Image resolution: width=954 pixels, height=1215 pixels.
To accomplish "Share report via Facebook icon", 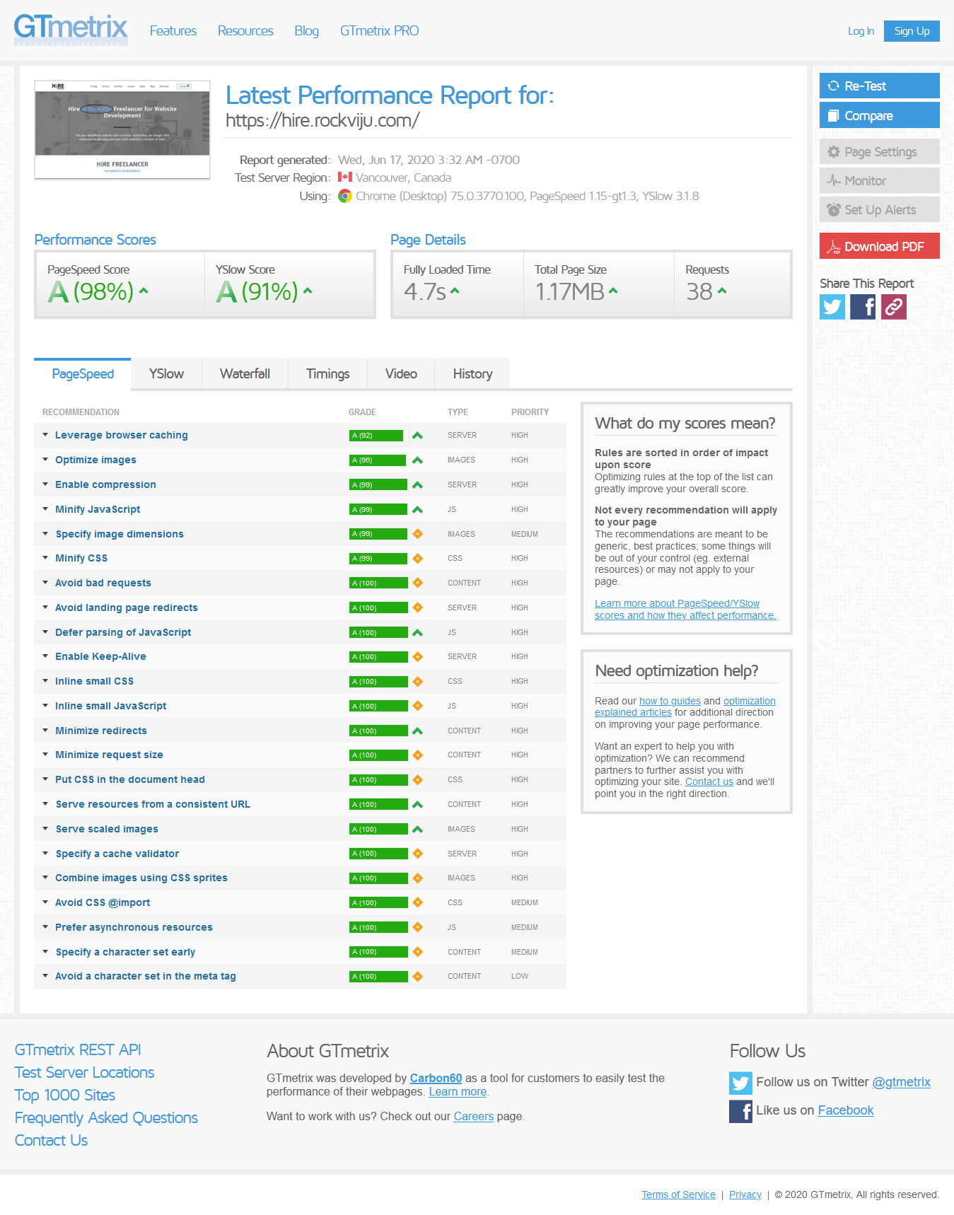I will pyautogui.click(x=863, y=307).
